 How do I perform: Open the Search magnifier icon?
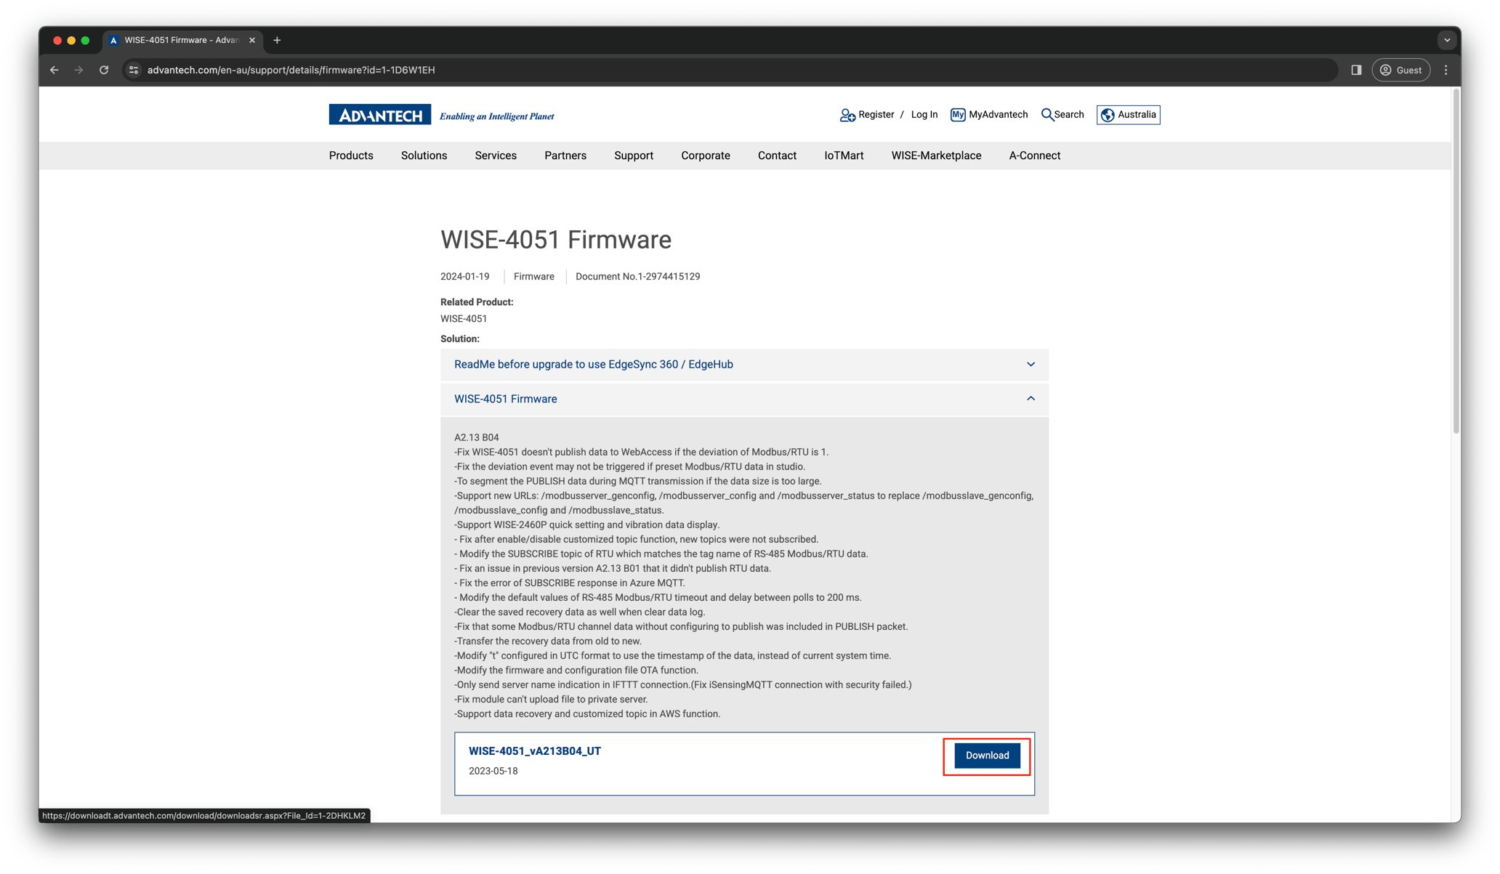[x=1047, y=114]
